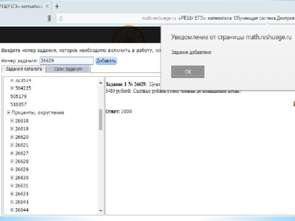The width and height of the screenshot is (295, 221).
Task: Expand tree item 26630
Action: point(12,178)
